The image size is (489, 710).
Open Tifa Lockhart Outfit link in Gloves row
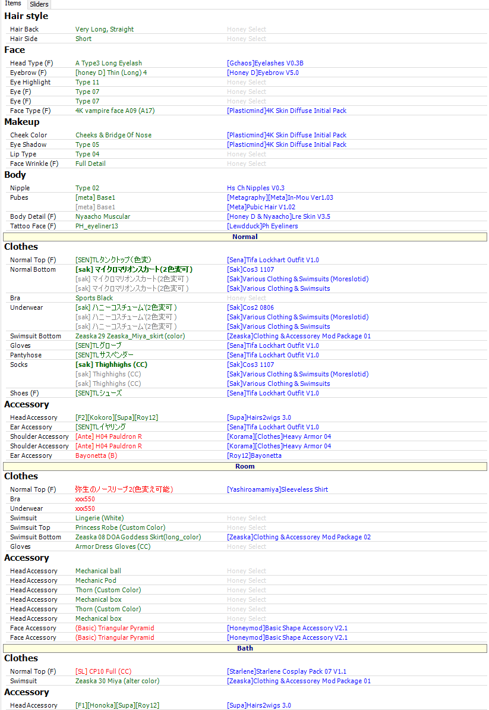tap(273, 346)
